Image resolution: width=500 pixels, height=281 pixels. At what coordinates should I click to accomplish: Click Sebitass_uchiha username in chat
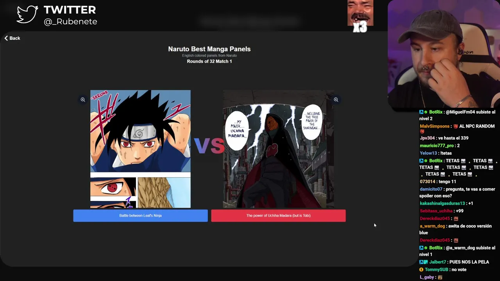pos(436,211)
